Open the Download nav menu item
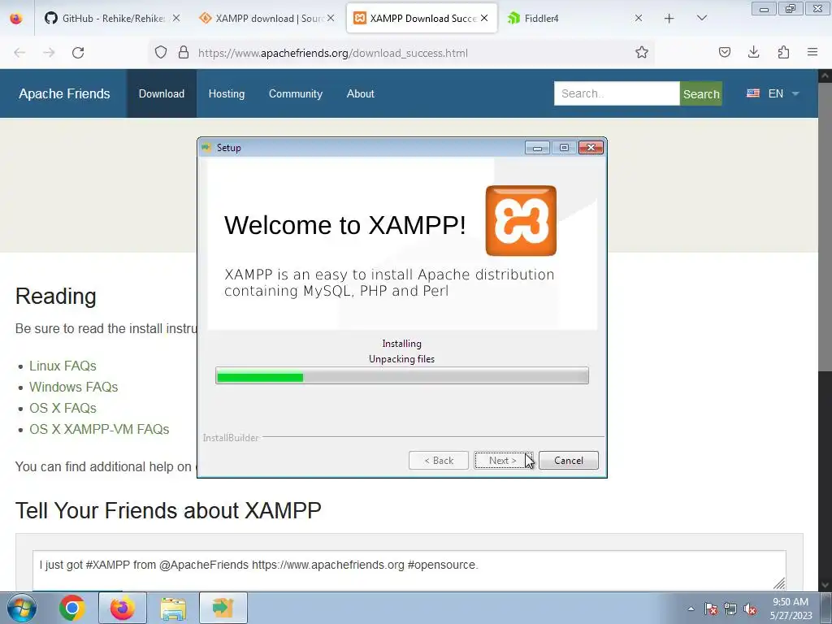The width and height of the screenshot is (832, 624). tap(162, 93)
